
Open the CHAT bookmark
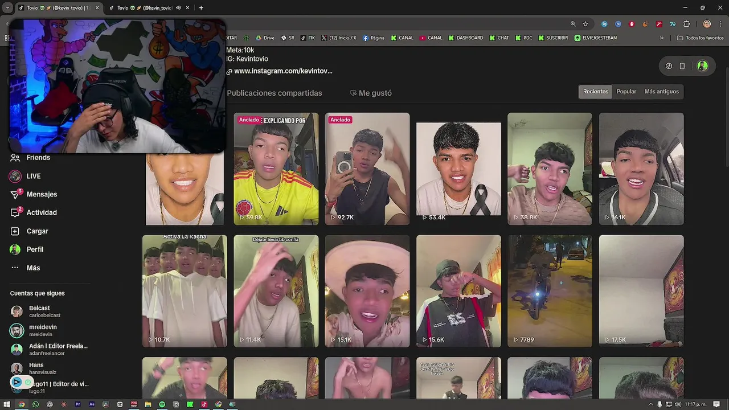499,38
